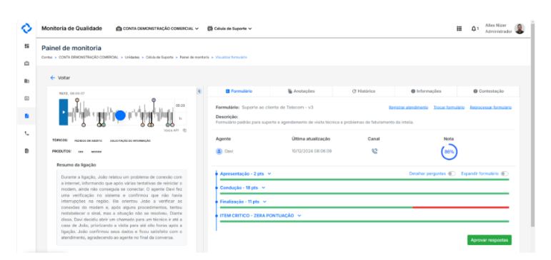Open the notifications bell

click(474, 28)
